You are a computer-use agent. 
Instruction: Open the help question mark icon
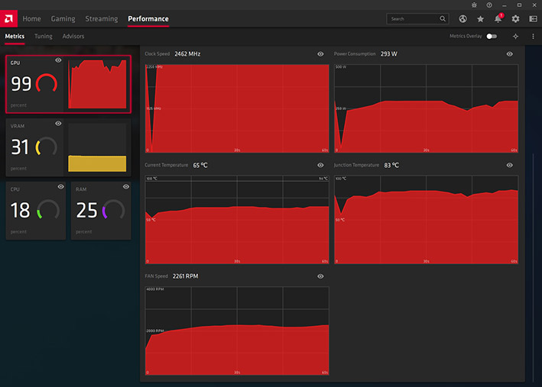pos(489,5)
